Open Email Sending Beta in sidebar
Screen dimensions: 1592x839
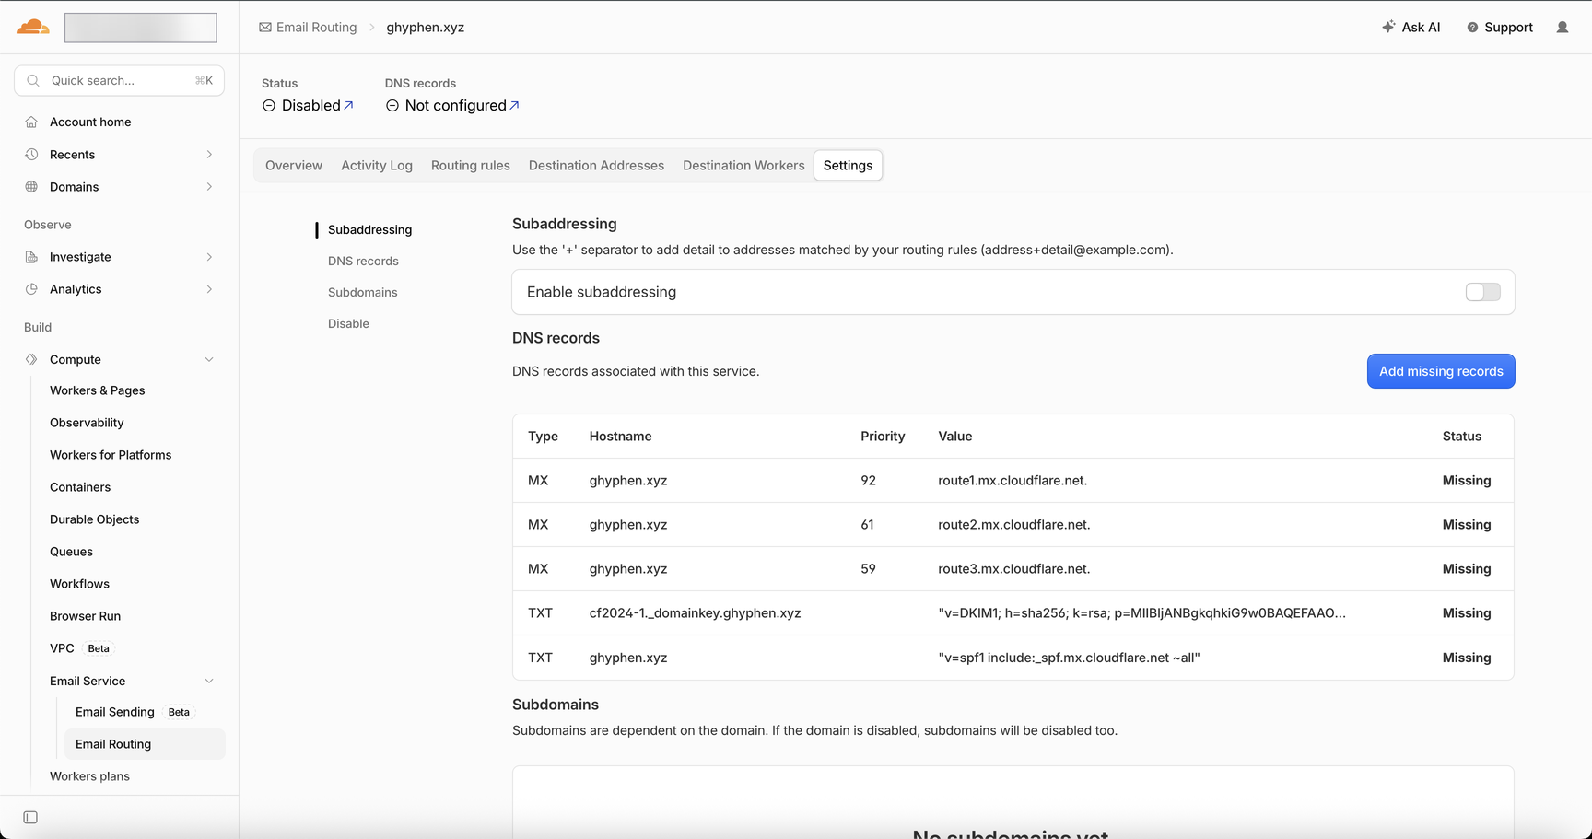[x=134, y=712]
